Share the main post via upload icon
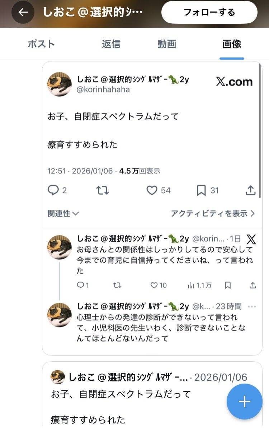This screenshot has width=269, height=431. coord(250,190)
